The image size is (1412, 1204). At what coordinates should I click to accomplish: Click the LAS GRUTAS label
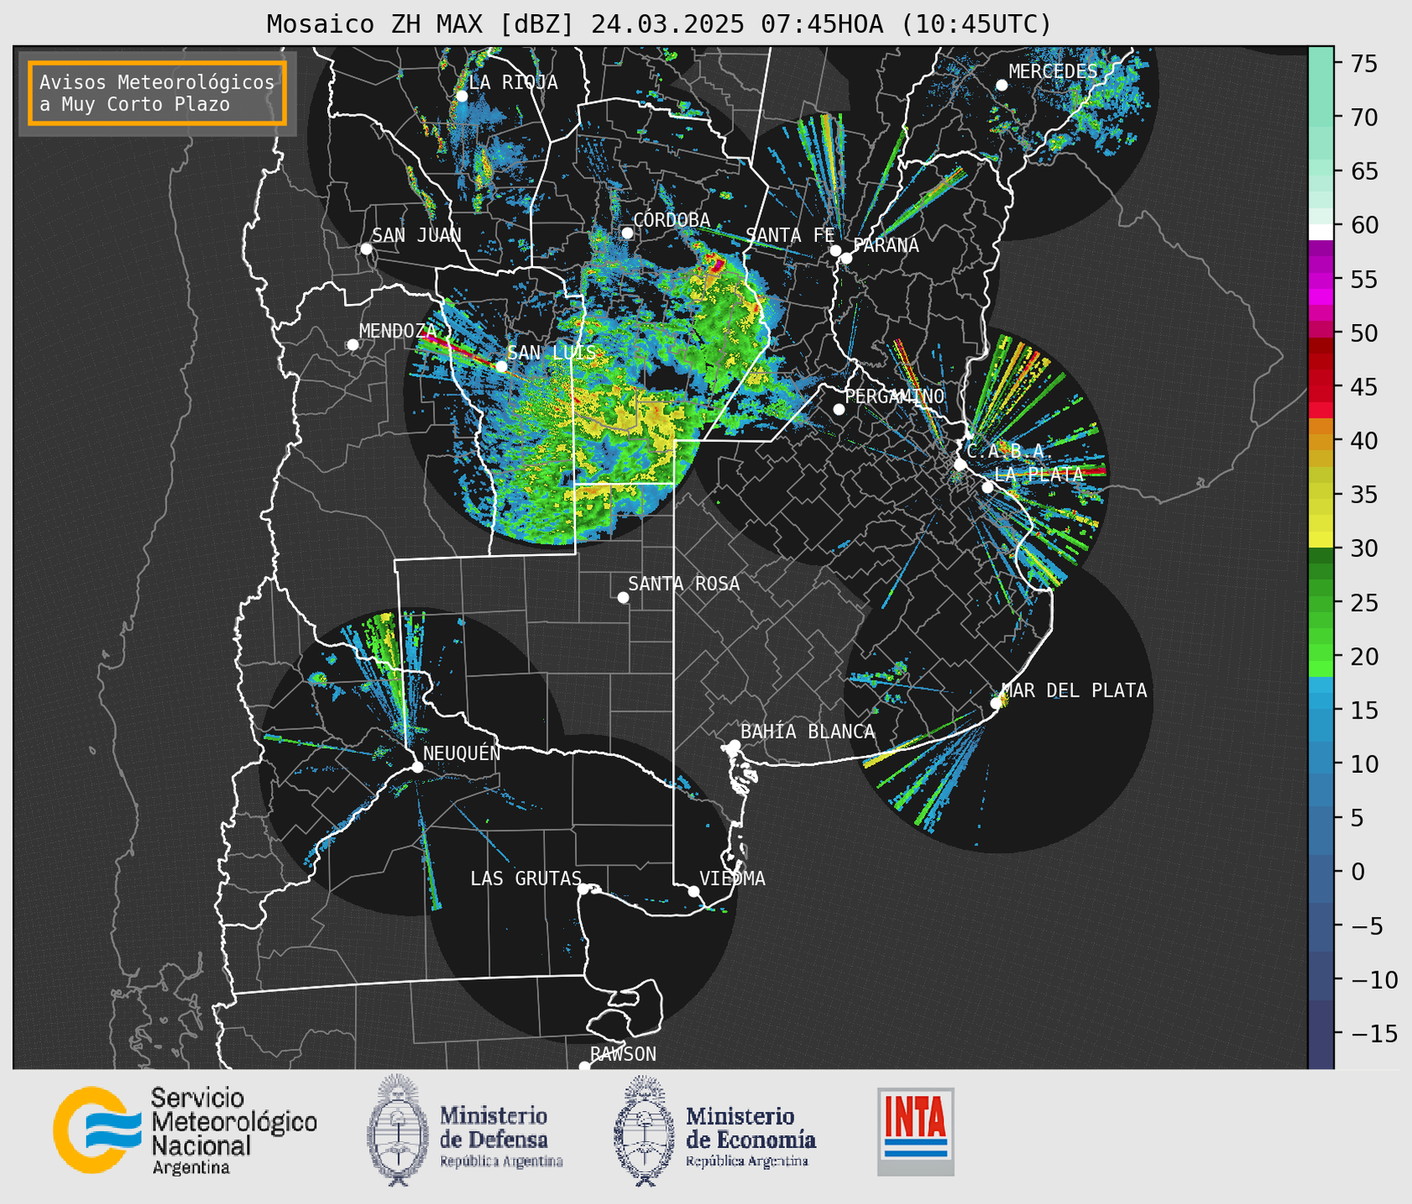pyautogui.click(x=526, y=878)
